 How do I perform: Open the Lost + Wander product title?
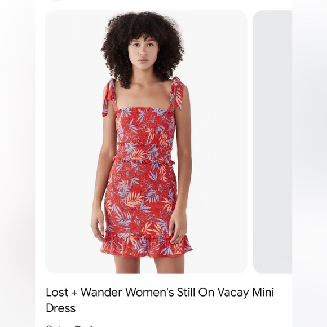tap(160, 300)
